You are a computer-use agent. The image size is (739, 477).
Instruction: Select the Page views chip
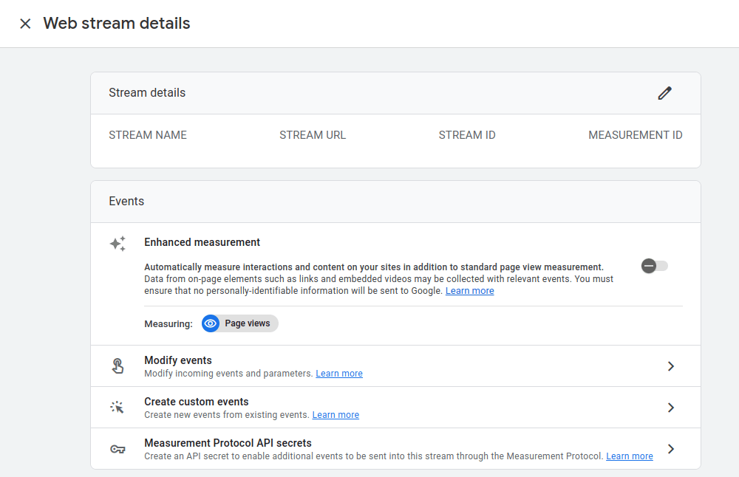(240, 323)
